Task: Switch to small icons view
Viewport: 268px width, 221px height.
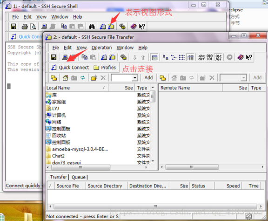Action: click(x=174, y=57)
